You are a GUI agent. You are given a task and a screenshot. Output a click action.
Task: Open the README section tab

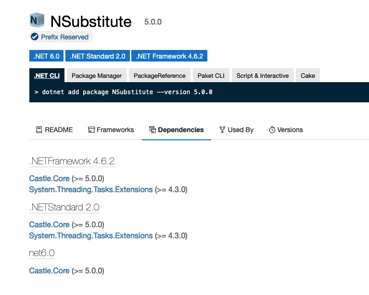[x=54, y=130]
